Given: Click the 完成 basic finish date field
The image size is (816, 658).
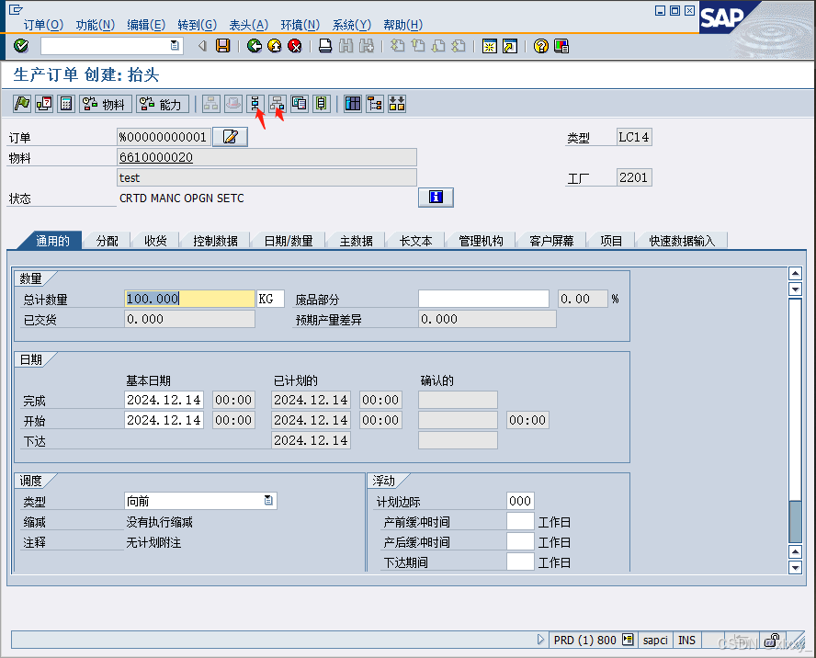Looking at the screenshot, I should coord(164,400).
